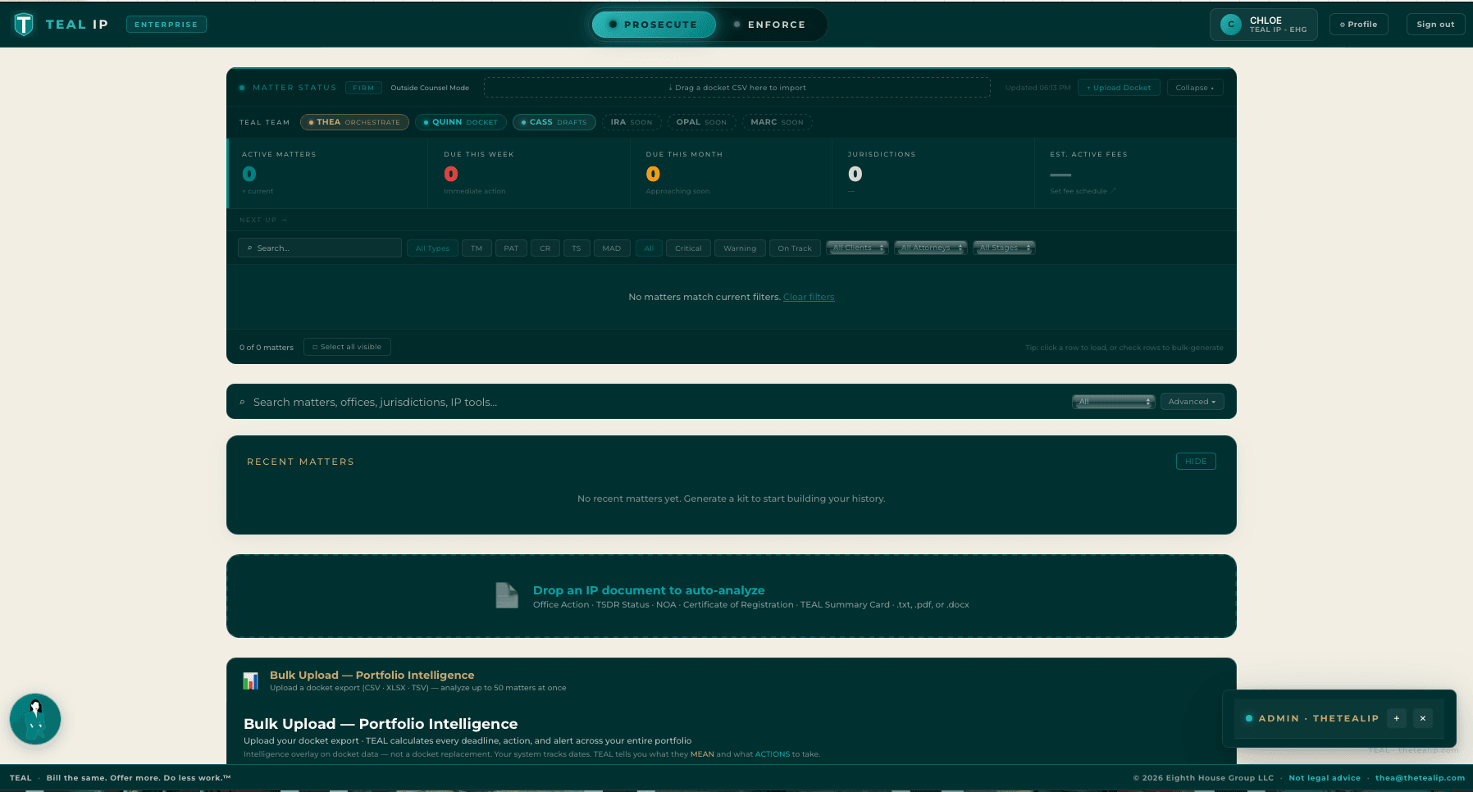The height and width of the screenshot is (792, 1473).
Task: Toggle the FIRM mode badge
Action: pos(363,88)
